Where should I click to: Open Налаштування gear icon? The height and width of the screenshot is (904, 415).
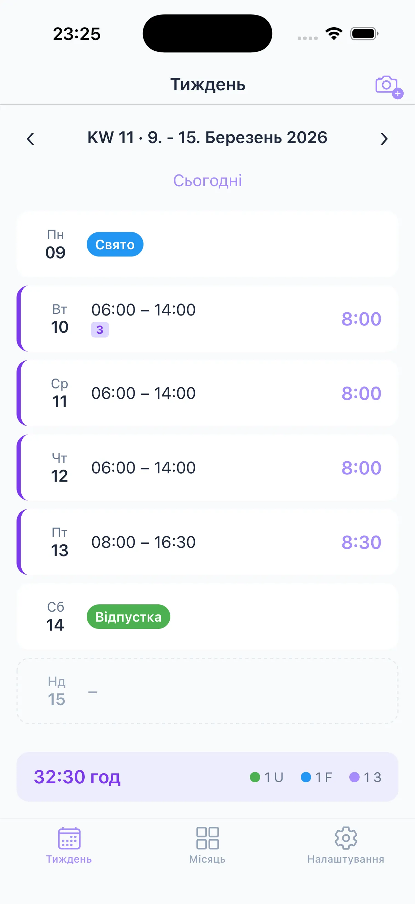(345, 838)
